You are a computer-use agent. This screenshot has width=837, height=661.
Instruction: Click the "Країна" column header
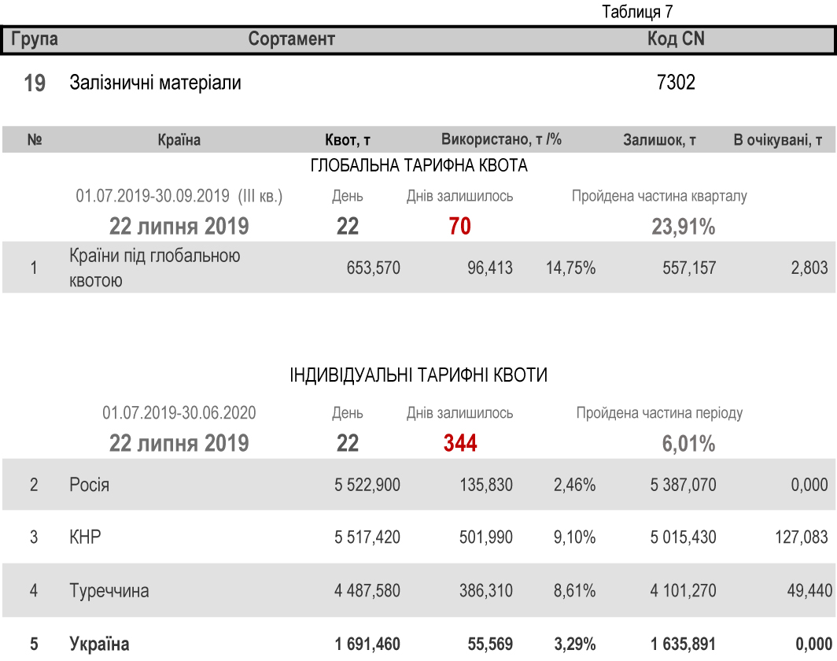coord(179,140)
